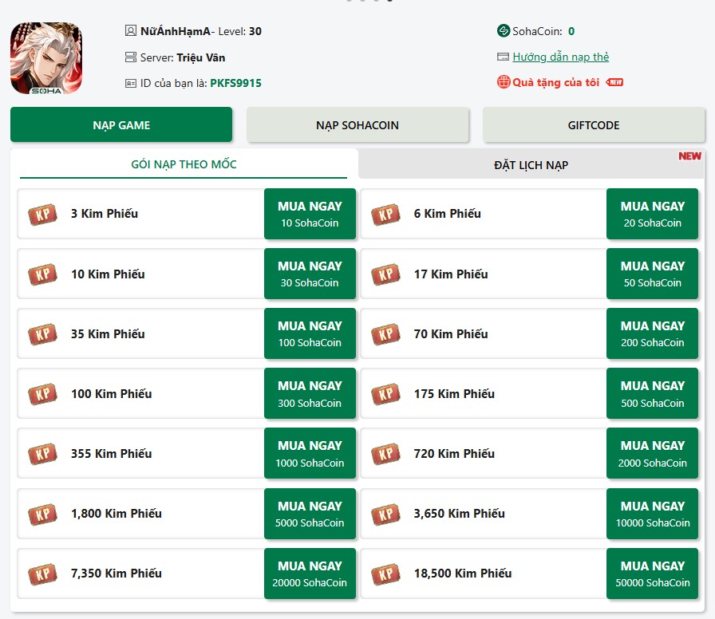Click the '3,650 Kim Phiếu' package label
The image size is (715, 619).
(459, 513)
